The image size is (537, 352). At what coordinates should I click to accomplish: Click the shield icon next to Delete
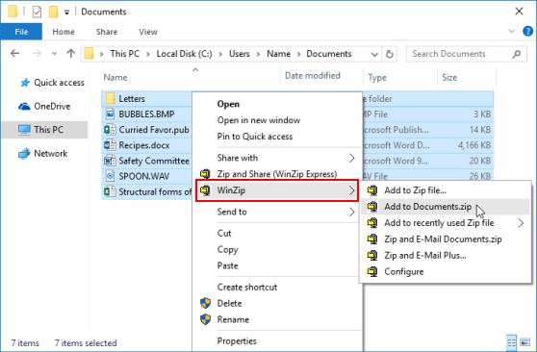[206, 303]
